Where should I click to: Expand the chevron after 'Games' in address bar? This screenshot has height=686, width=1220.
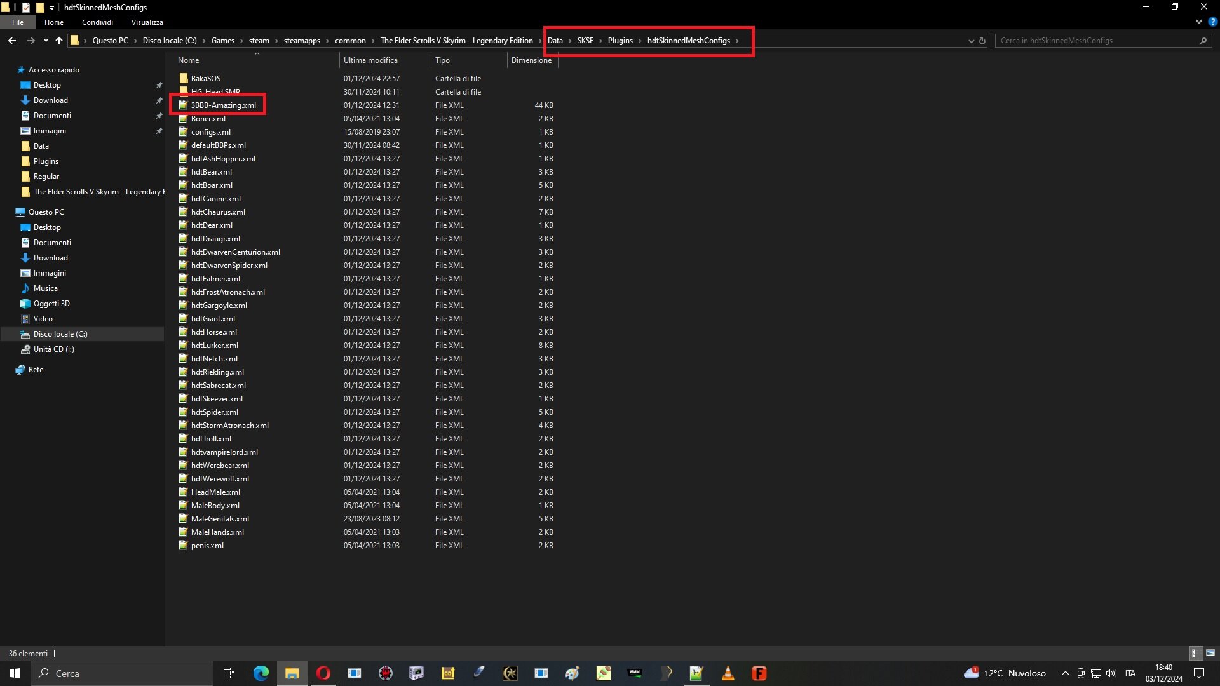coord(242,41)
